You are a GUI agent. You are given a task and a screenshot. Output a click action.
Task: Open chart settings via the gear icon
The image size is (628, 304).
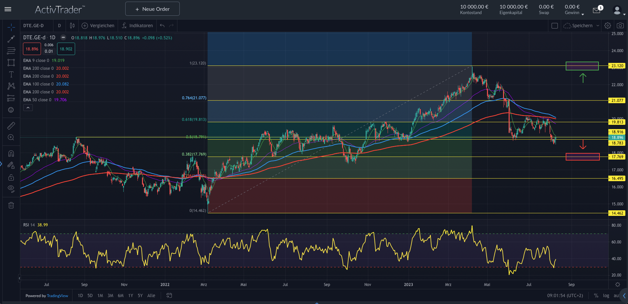607,25
